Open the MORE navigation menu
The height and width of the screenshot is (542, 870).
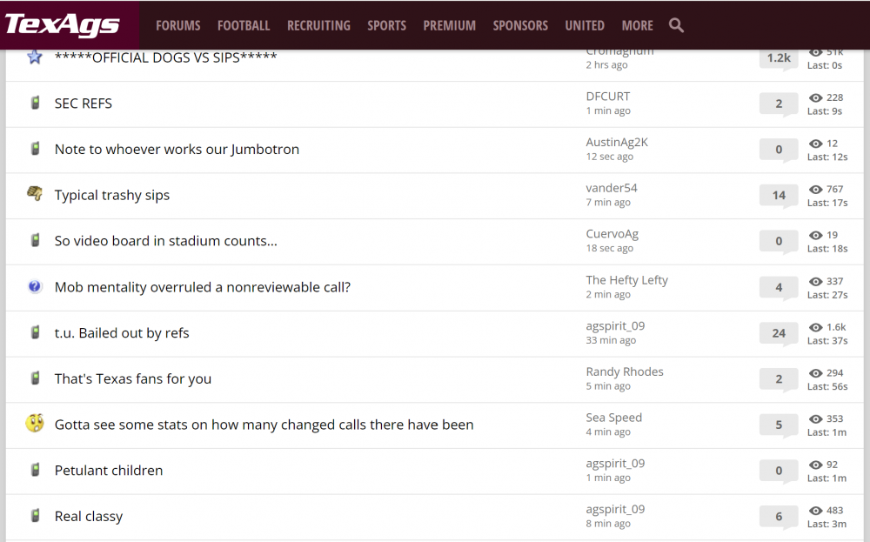637,25
